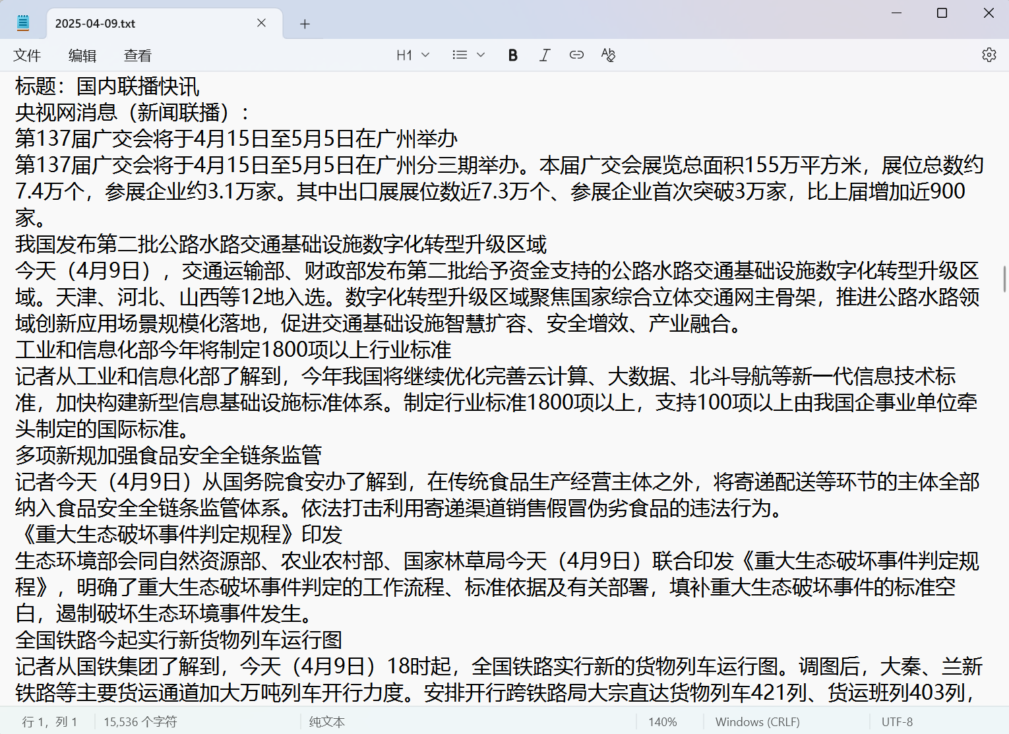Click the Notepad app icon
Screen dimensions: 1009x734
(x=23, y=23)
